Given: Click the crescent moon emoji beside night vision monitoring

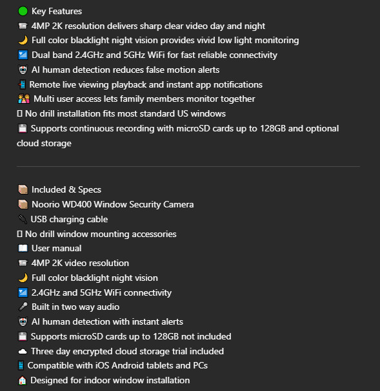Looking at the screenshot, I should coord(23,40).
